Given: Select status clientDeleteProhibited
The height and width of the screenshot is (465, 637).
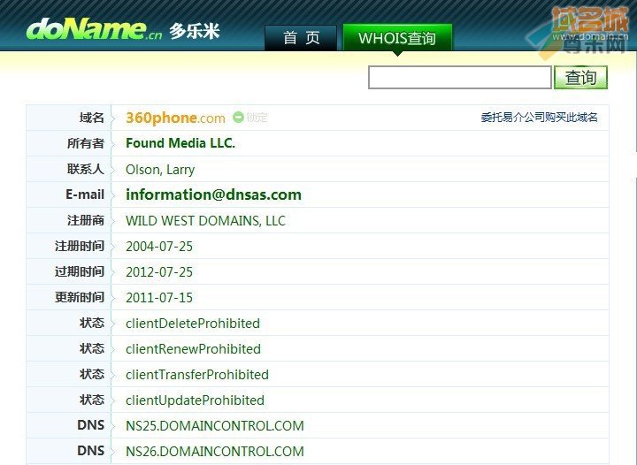Looking at the screenshot, I should pos(193,324).
